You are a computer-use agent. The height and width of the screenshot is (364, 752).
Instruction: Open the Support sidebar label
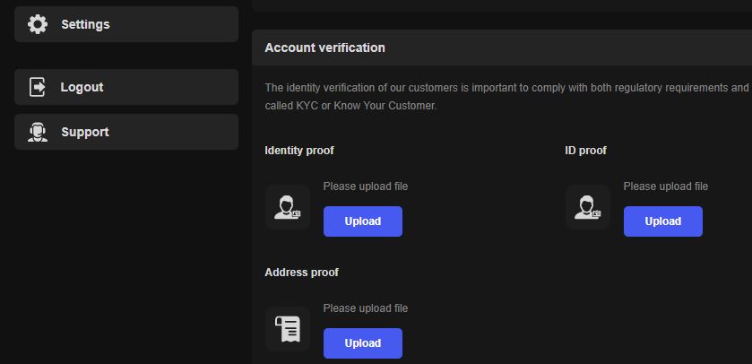(85, 132)
